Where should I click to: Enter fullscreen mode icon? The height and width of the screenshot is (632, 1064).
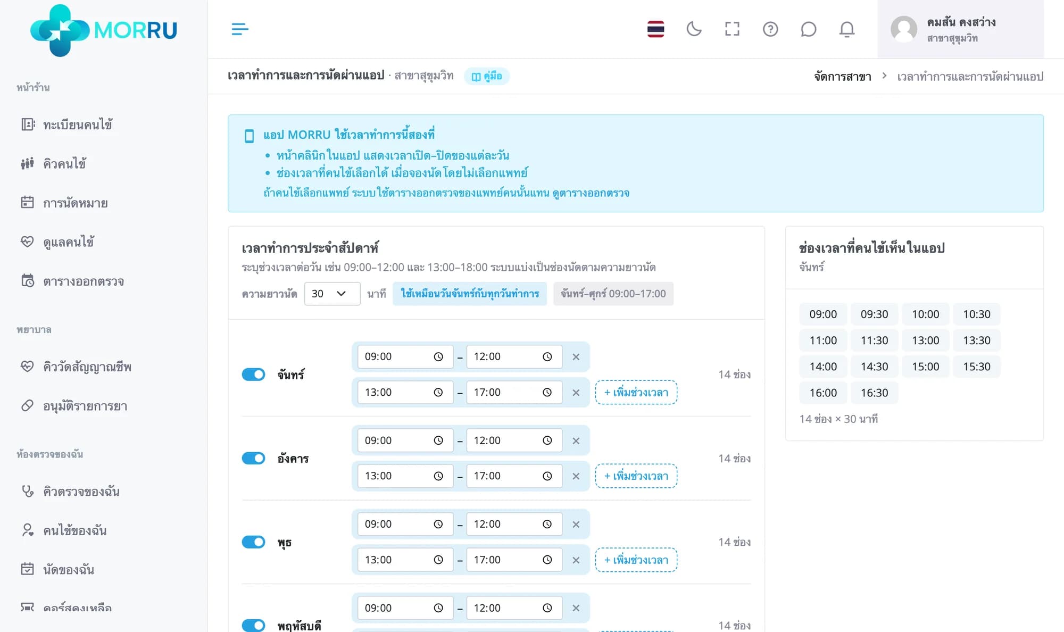(732, 29)
